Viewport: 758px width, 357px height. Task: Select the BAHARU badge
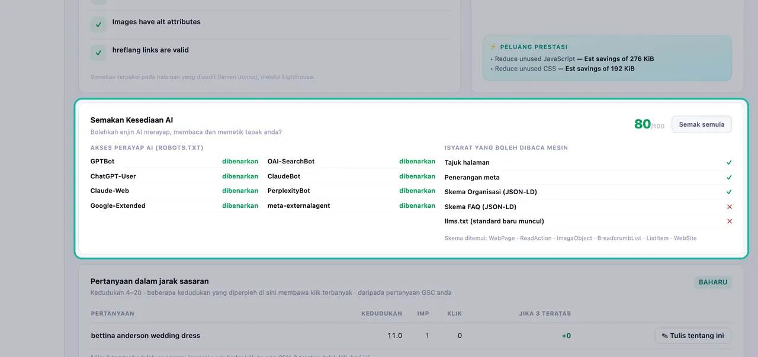713,282
